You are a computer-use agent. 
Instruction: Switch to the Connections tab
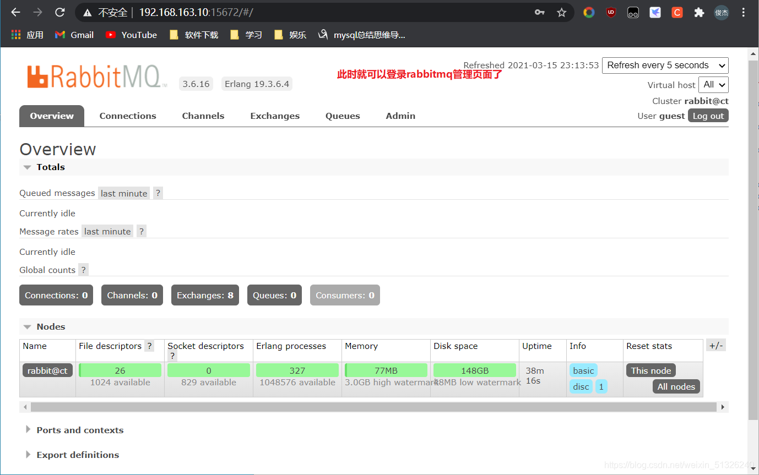point(128,116)
